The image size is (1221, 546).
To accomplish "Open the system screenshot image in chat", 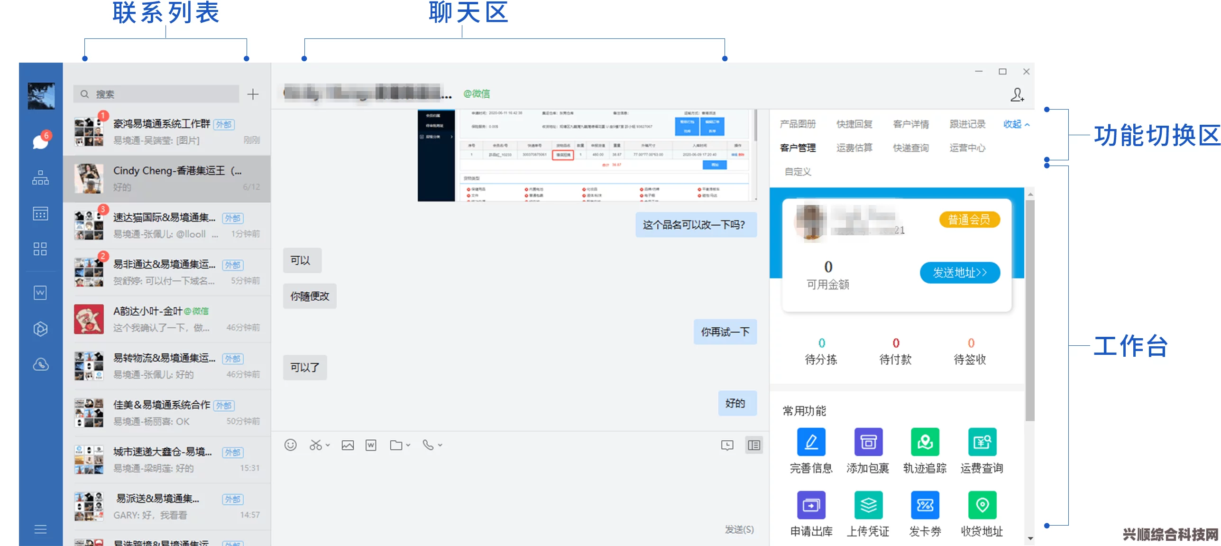I will click(586, 156).
